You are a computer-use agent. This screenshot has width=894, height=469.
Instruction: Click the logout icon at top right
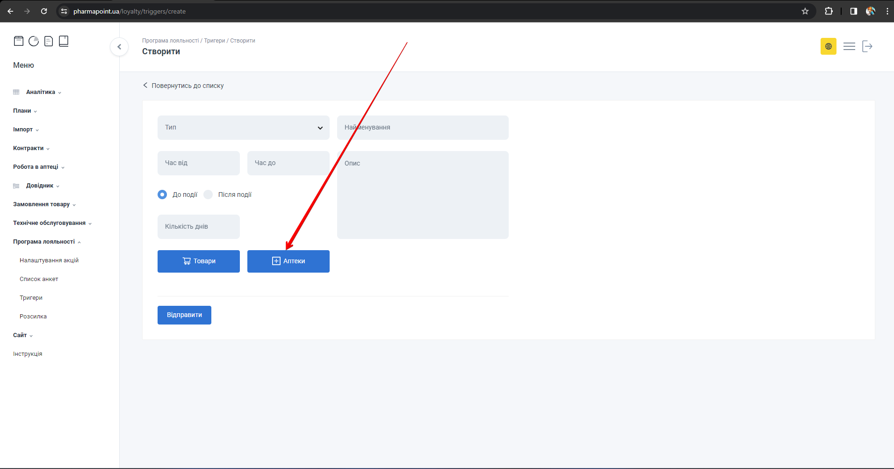(x=867, y=46)
